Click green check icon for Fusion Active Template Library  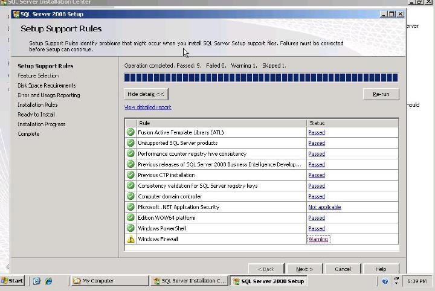(130, 132)
